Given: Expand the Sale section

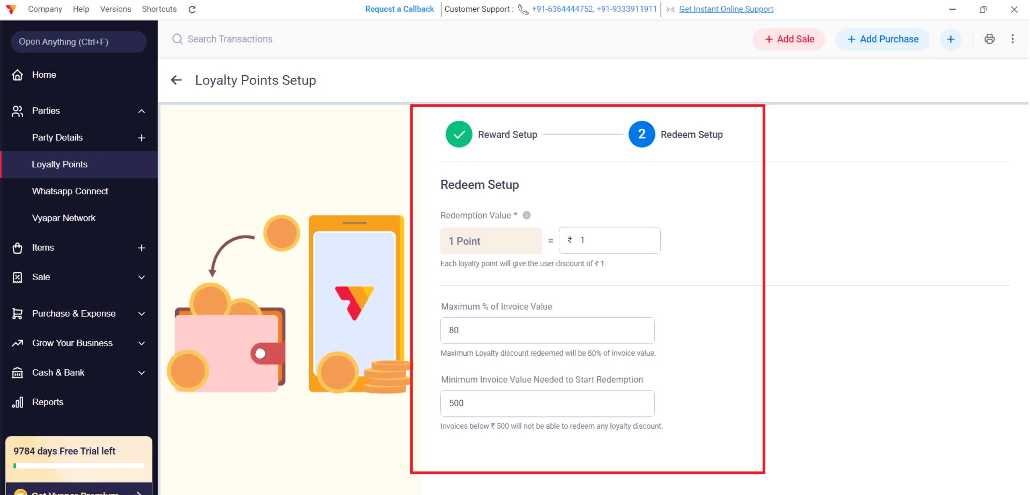Looking at the screenshot, I should click(x=141, y=277).
